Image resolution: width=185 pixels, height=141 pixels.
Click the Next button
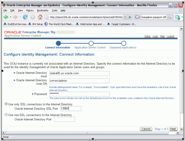173,129
